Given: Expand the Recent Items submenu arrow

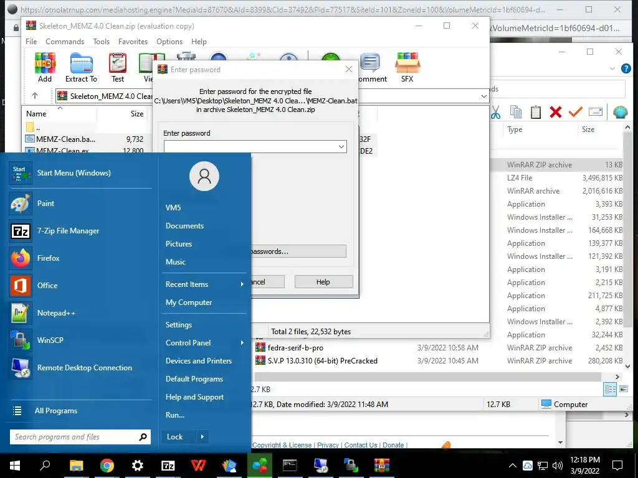Looking at the screenshot, I should coord(242,284).
